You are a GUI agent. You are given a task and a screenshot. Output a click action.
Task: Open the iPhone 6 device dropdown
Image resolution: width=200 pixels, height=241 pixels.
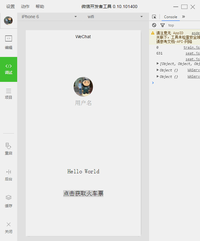pyautogui.click(x=49, y=17)
